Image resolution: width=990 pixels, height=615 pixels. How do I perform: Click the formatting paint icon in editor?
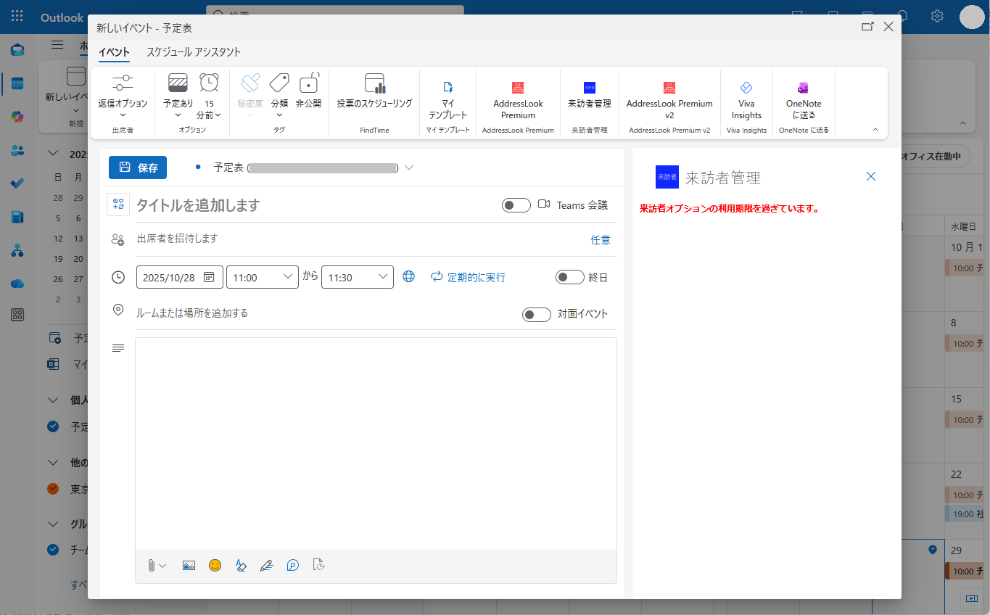tap(241, 566)
